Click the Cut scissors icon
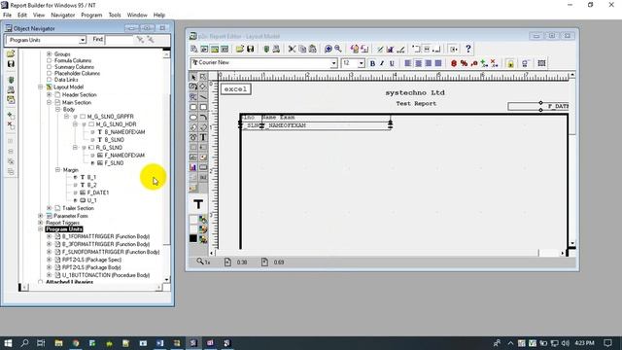The height and width of the screenshot is (350, 622). pos(292,49)
